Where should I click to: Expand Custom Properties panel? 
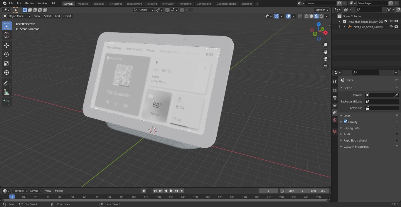click(356, 147)
